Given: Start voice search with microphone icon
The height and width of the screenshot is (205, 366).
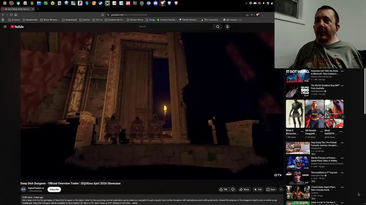Looking at the screenshot, I should click(227, 26).
